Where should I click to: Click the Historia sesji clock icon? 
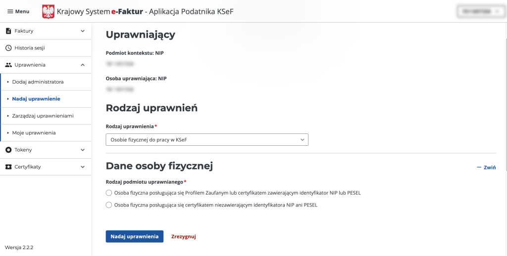coord(8,48)
